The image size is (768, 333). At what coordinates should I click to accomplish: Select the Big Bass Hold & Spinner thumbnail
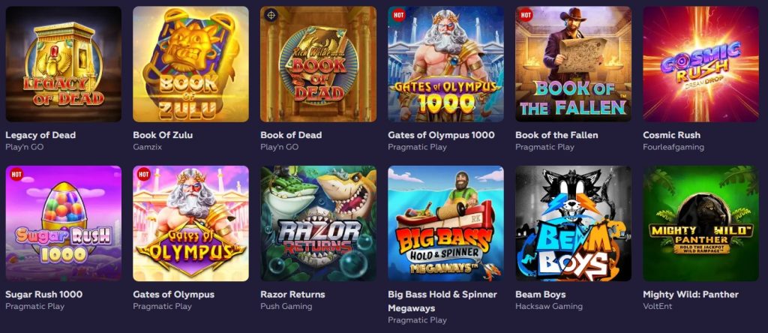pos(445,223)
